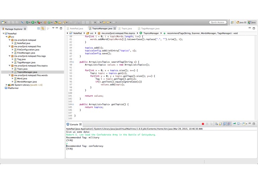Minimize the Console view
258x183 pixels.
[x=250, y=123]
